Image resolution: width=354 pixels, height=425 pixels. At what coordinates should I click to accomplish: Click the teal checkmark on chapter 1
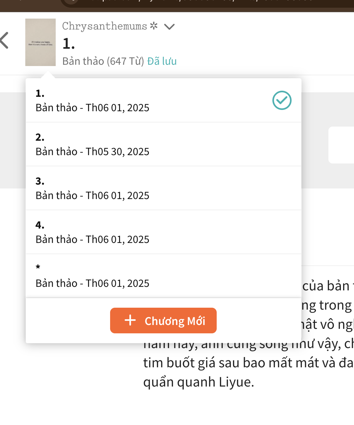click(x=282, y=100)
